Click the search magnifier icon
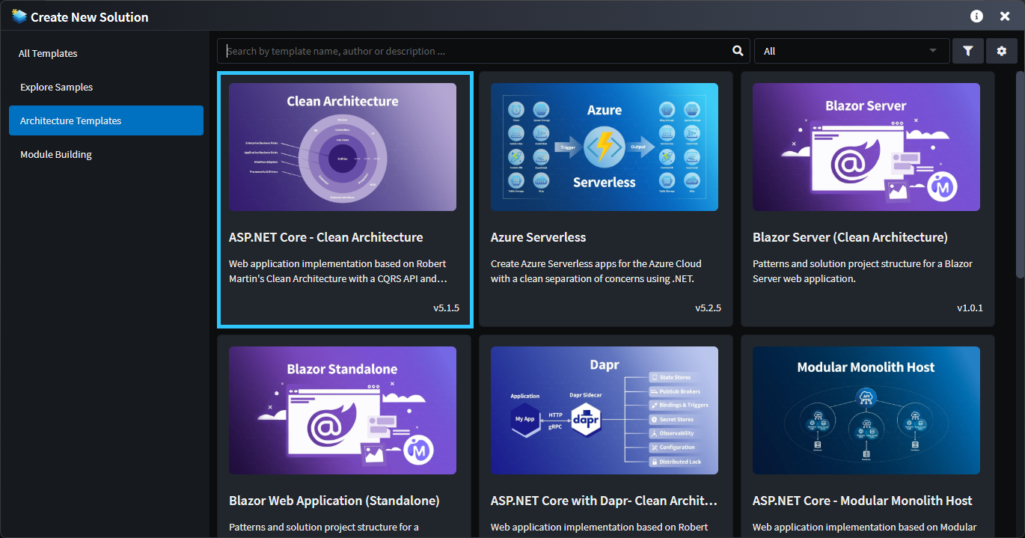 (738, 51)
